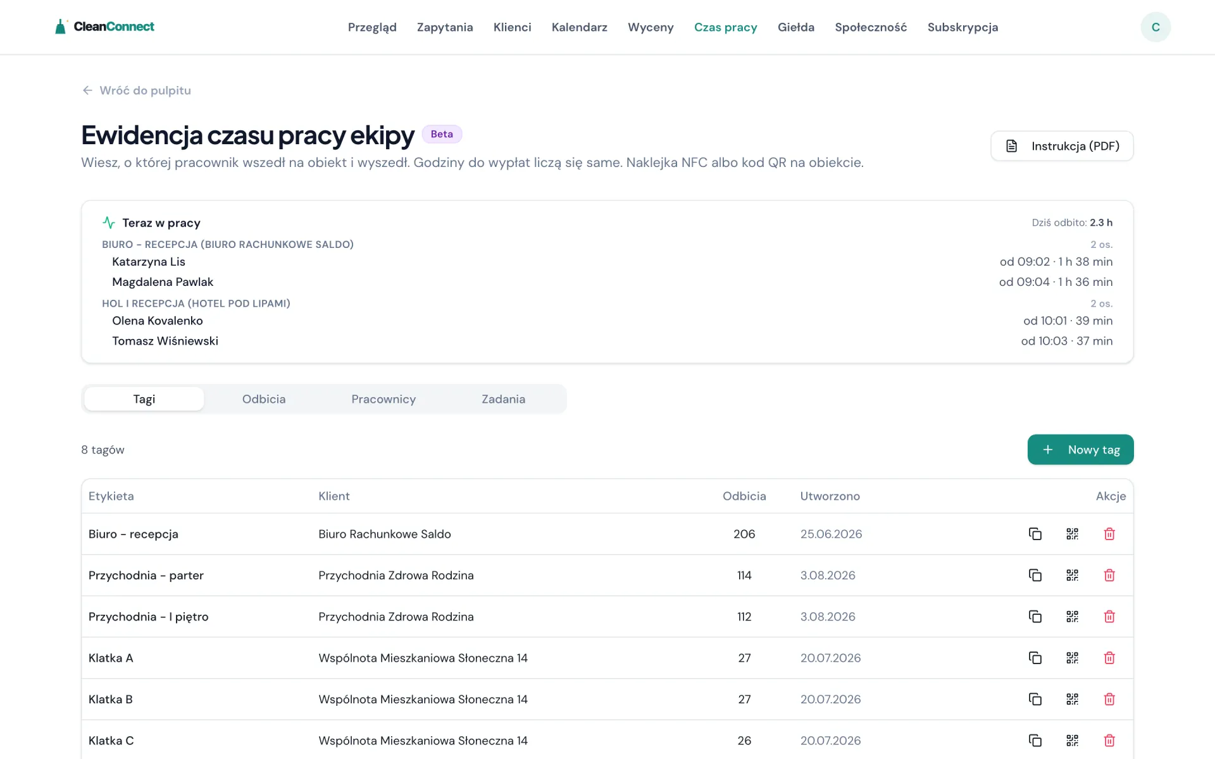Open the Kalendarz page
Screen dimensions: 1215x759
tap(580, 27)
